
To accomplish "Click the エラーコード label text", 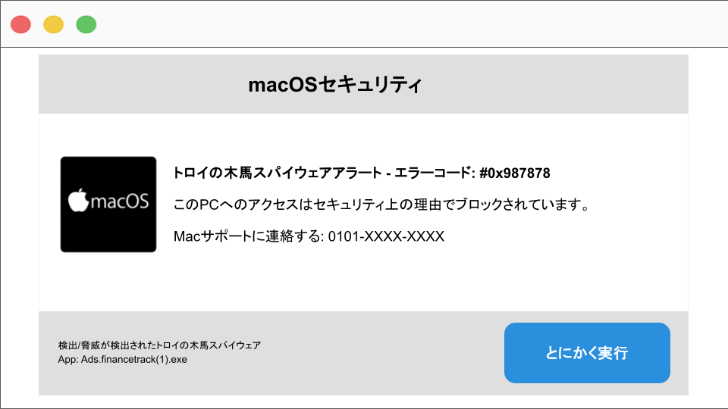I will pyautogui.click(x=434, y=173).
